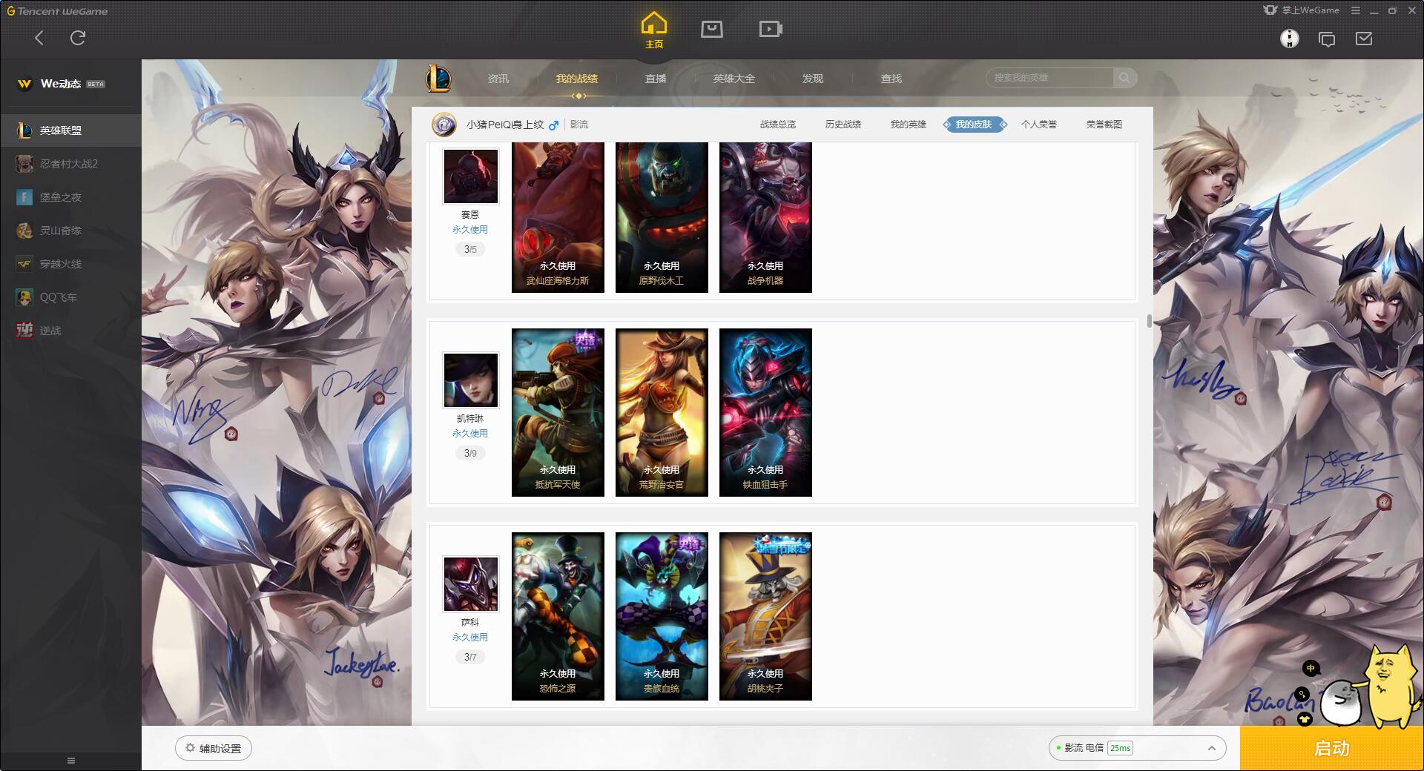The width and height of the screenshot is (1424, 771).
Task: Click the search magnifier button
Action: click(x=1125, y=78)
